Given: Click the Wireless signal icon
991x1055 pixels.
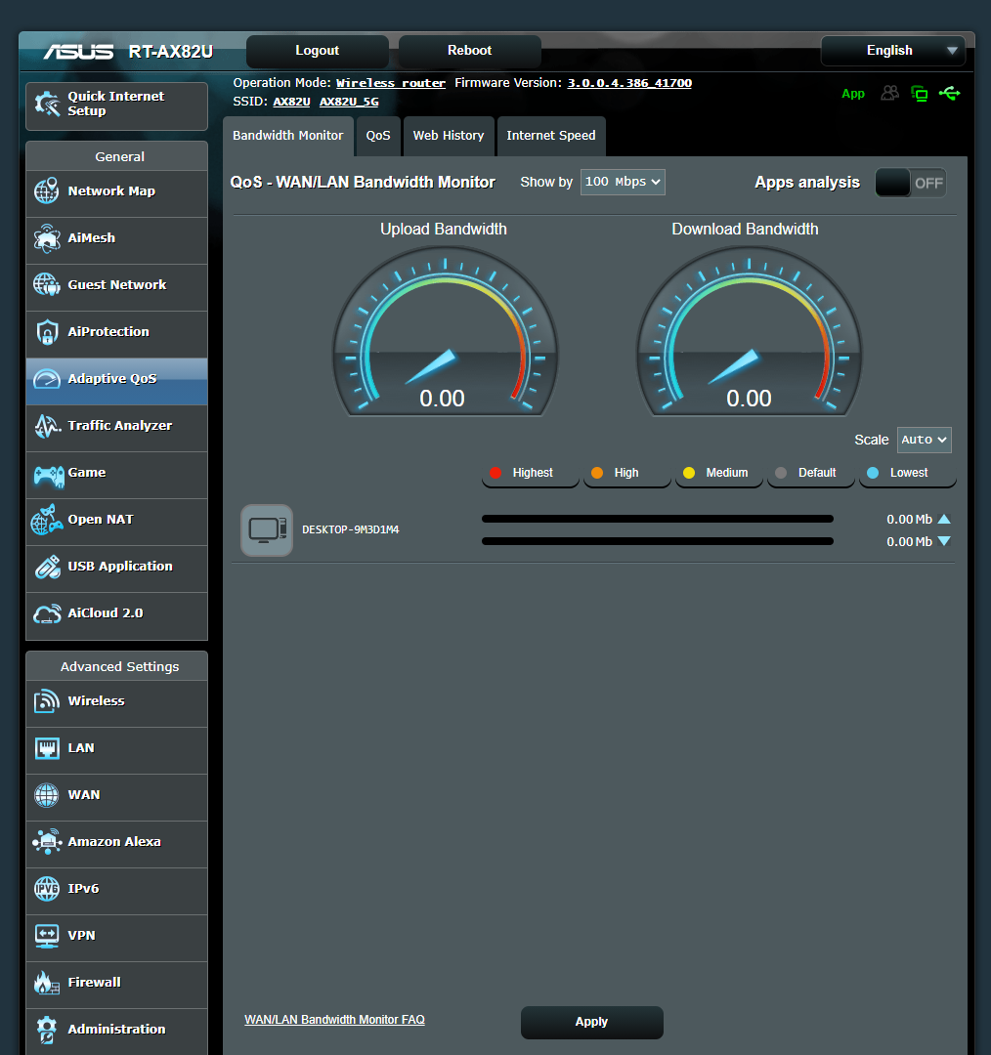Looking at the screenshot, I should pyautogui.click(x=47, y=701).
